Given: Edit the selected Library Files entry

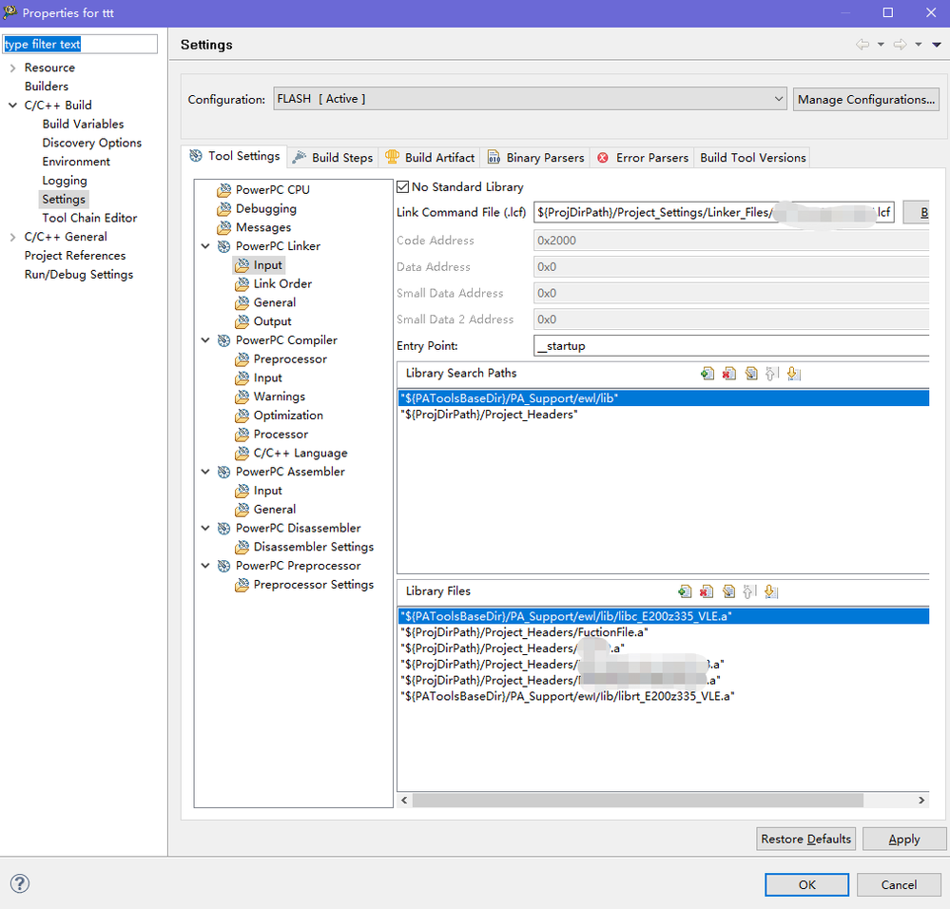Looking at the screenshot, I should tap(728, 591).
